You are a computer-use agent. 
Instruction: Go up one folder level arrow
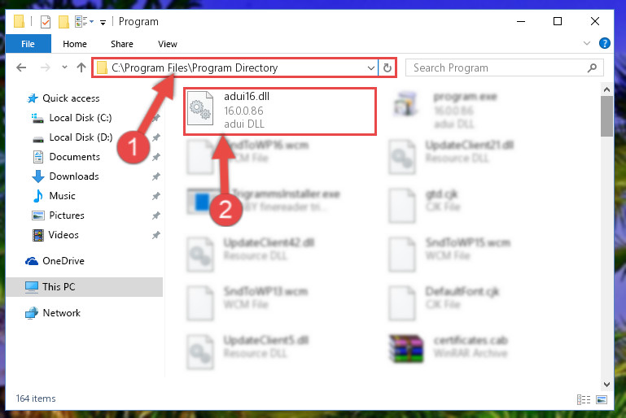click(x=81, y=67)
